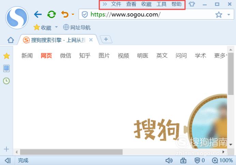Open sidebar history clock icon
Viewport: 236px width, 165px height.
coord(6,81)
